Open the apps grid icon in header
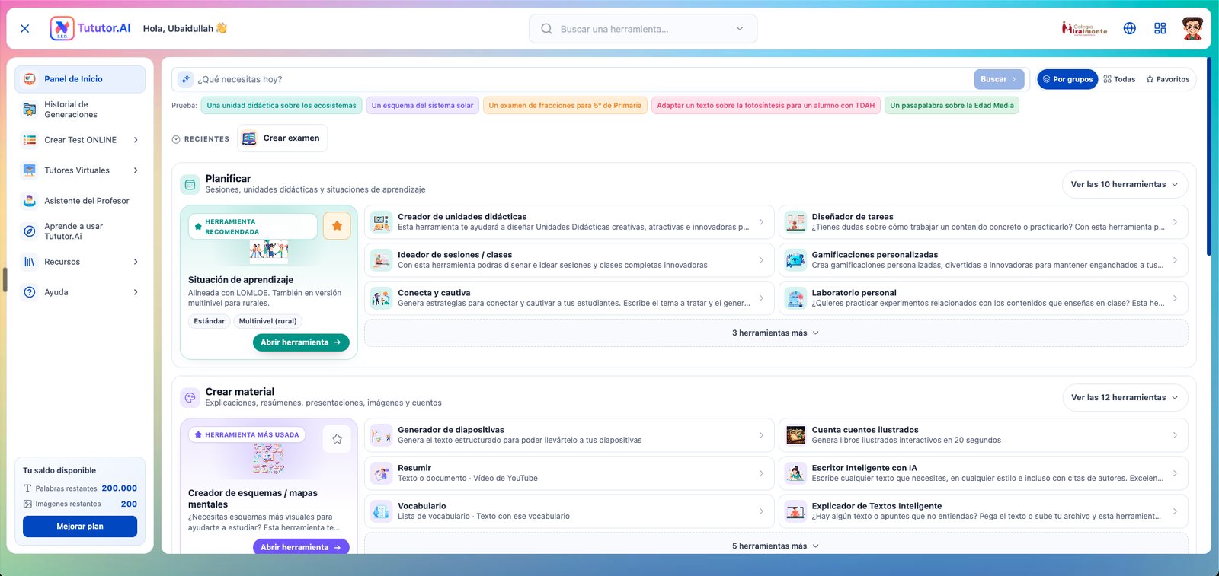The height and width of the screenshot is (576, 1219). tap(1160, 28)
